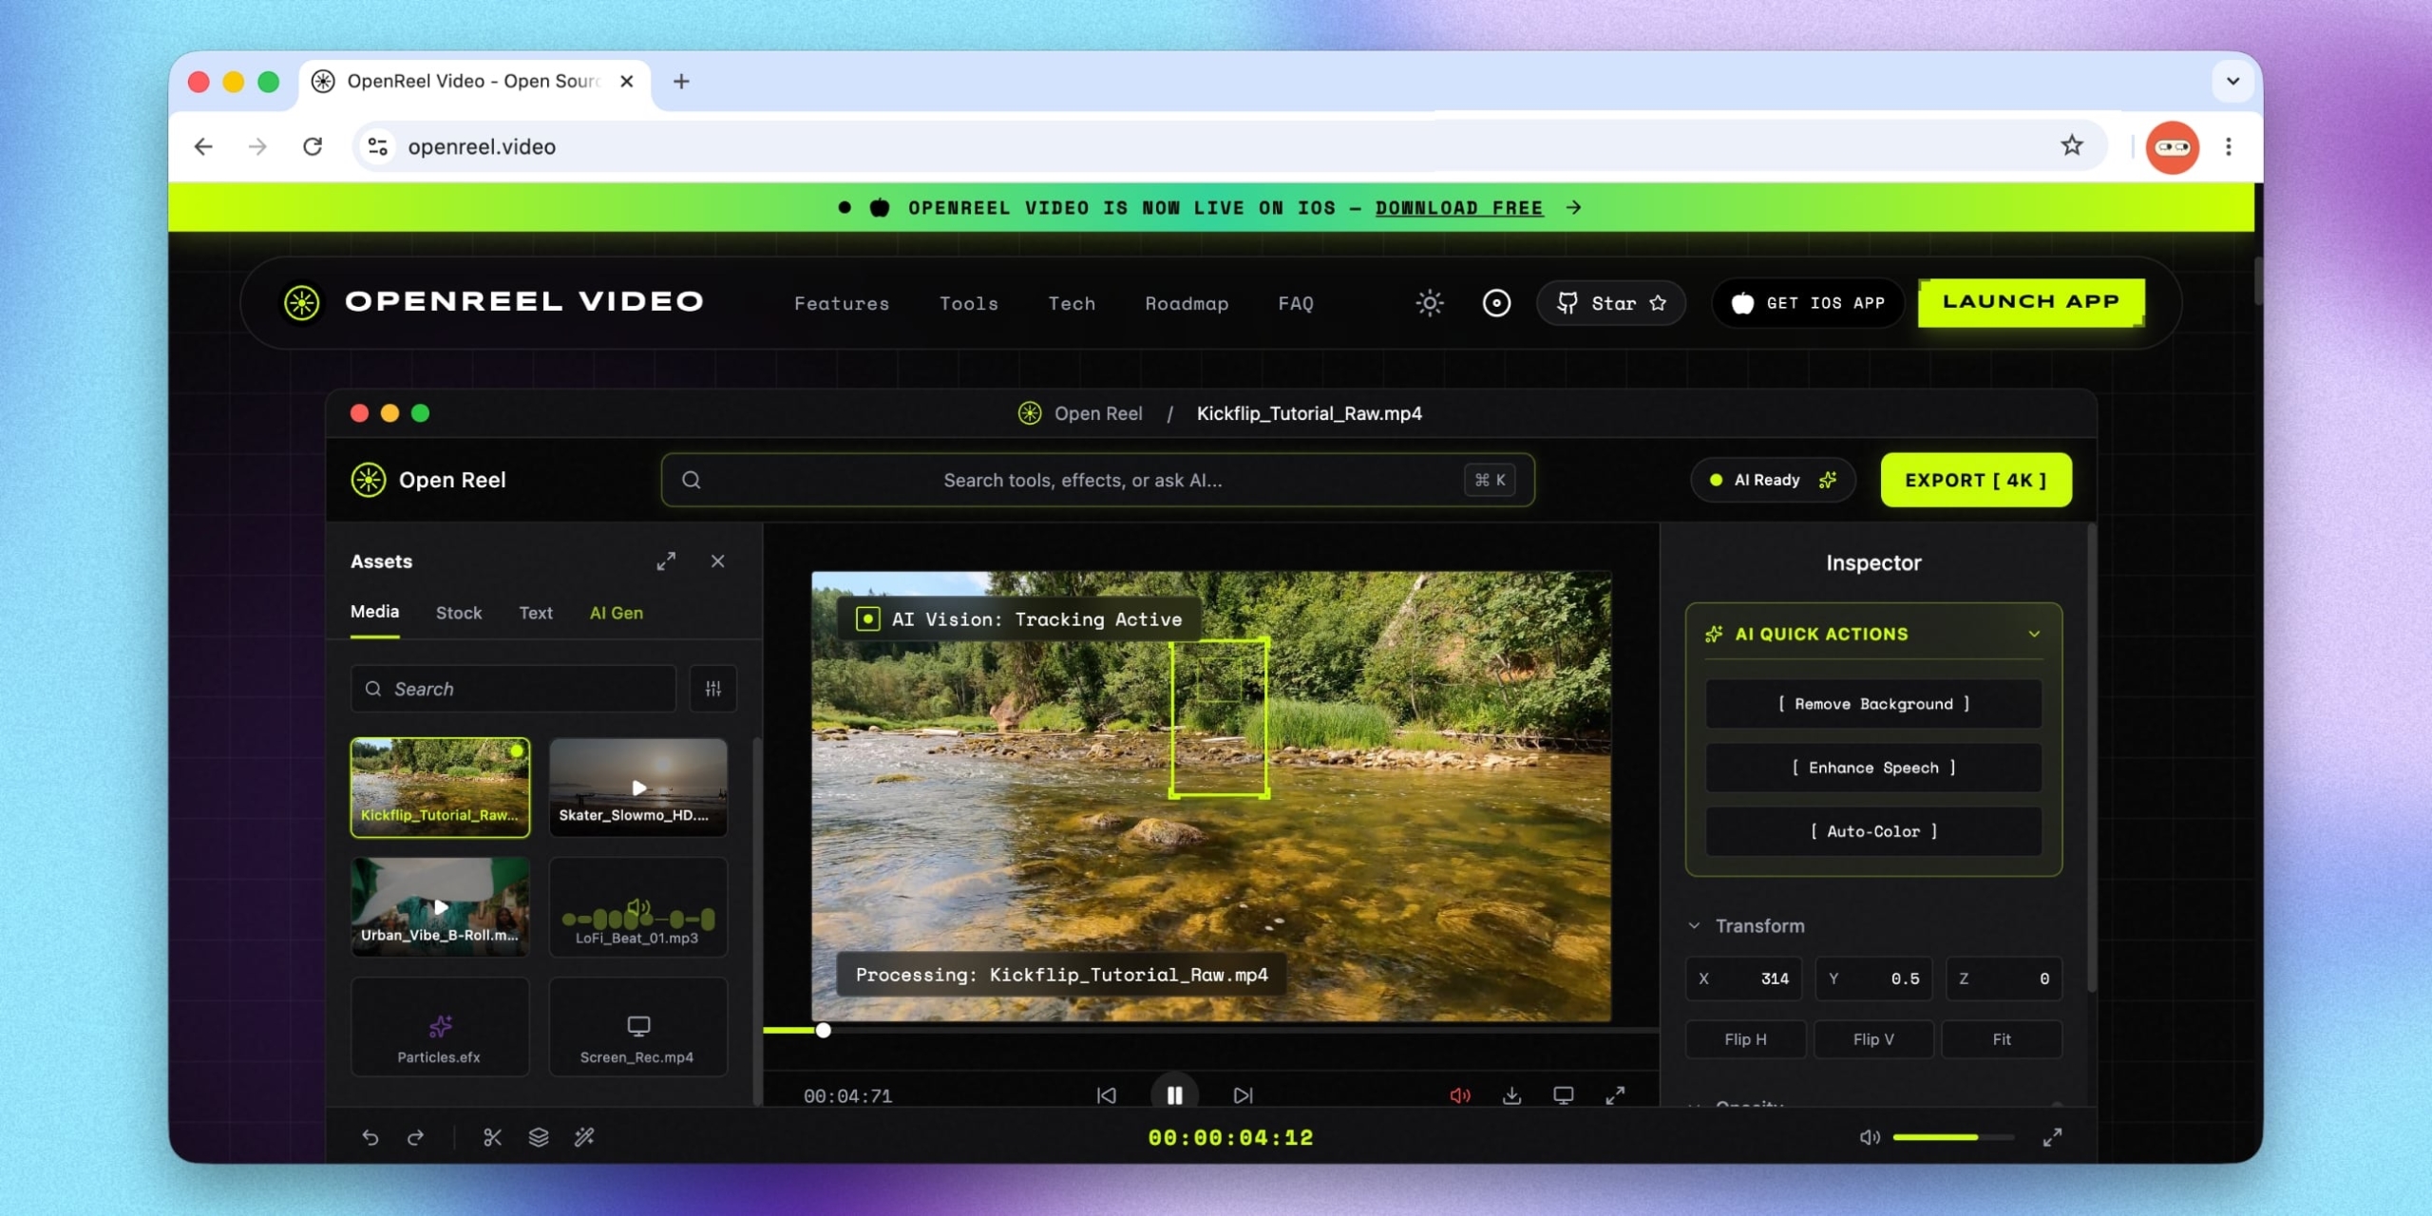Focus the search tools or ask AI field
The height and width of the screenshot is (1216, 2432).
(x=1097, y=480)
